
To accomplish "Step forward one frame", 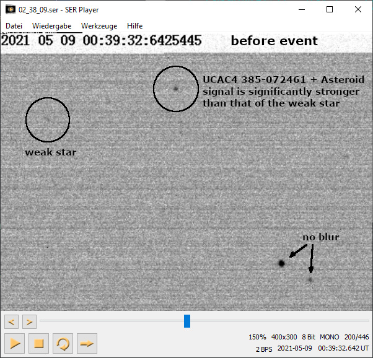I will point(29,321).
